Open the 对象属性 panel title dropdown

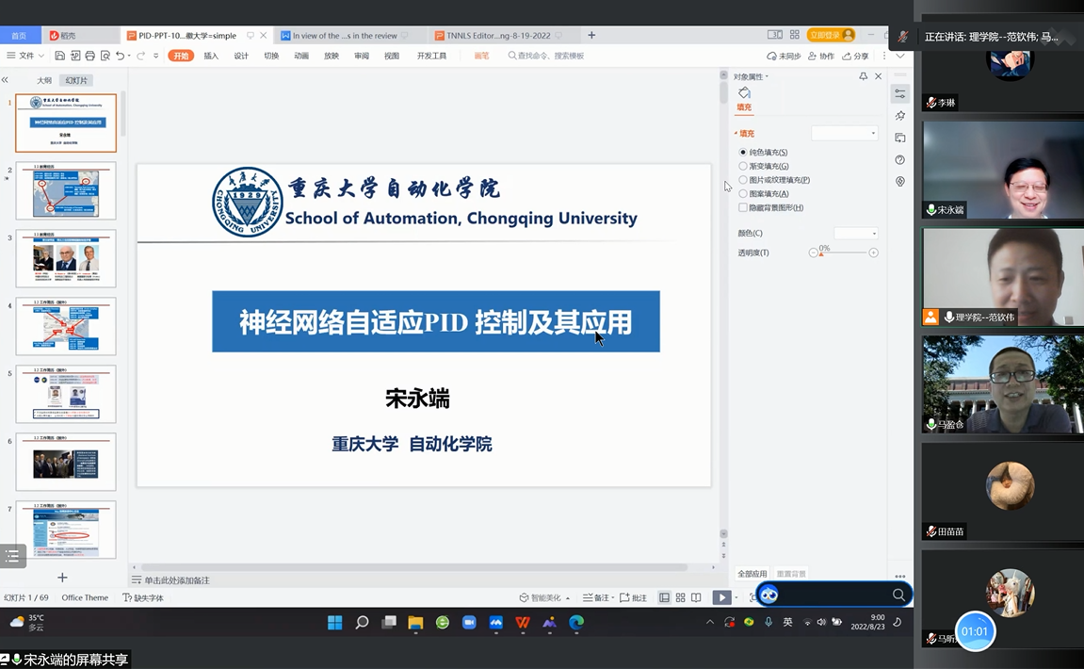752,76
